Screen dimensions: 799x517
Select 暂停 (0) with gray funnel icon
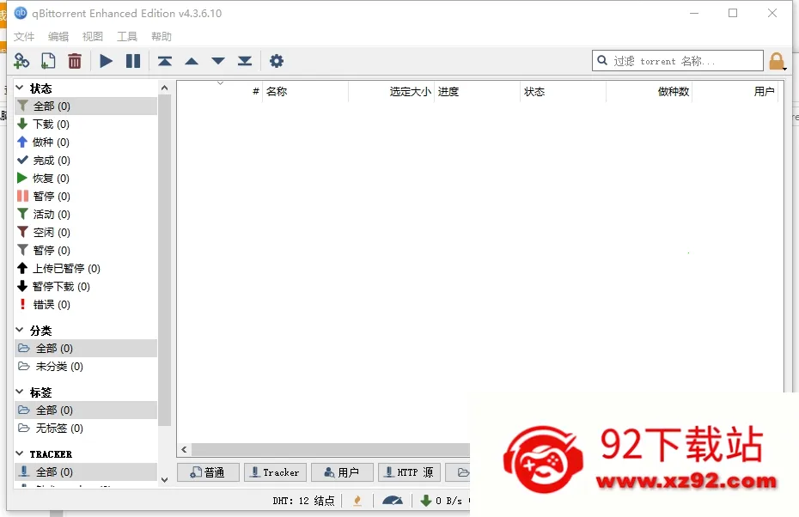coord(86,250)
